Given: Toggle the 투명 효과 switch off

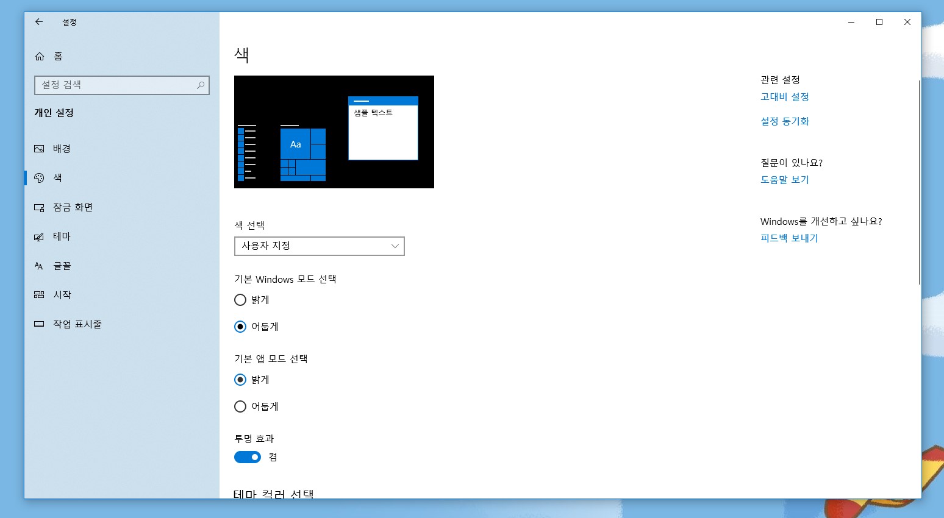Looking at the screenshot, I should tap(248, 457).
